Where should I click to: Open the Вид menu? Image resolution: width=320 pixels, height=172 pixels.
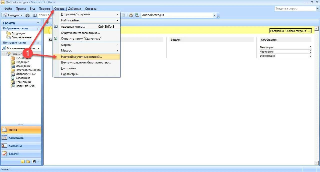(32, 9)
